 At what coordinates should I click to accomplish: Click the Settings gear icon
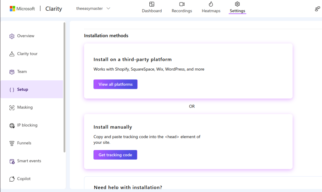point(237,4)
